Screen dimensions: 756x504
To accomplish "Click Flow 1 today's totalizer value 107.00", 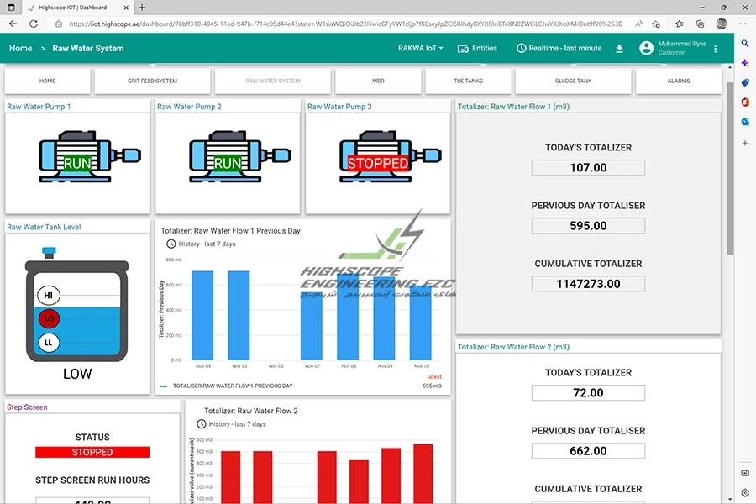I will point(588,168).
